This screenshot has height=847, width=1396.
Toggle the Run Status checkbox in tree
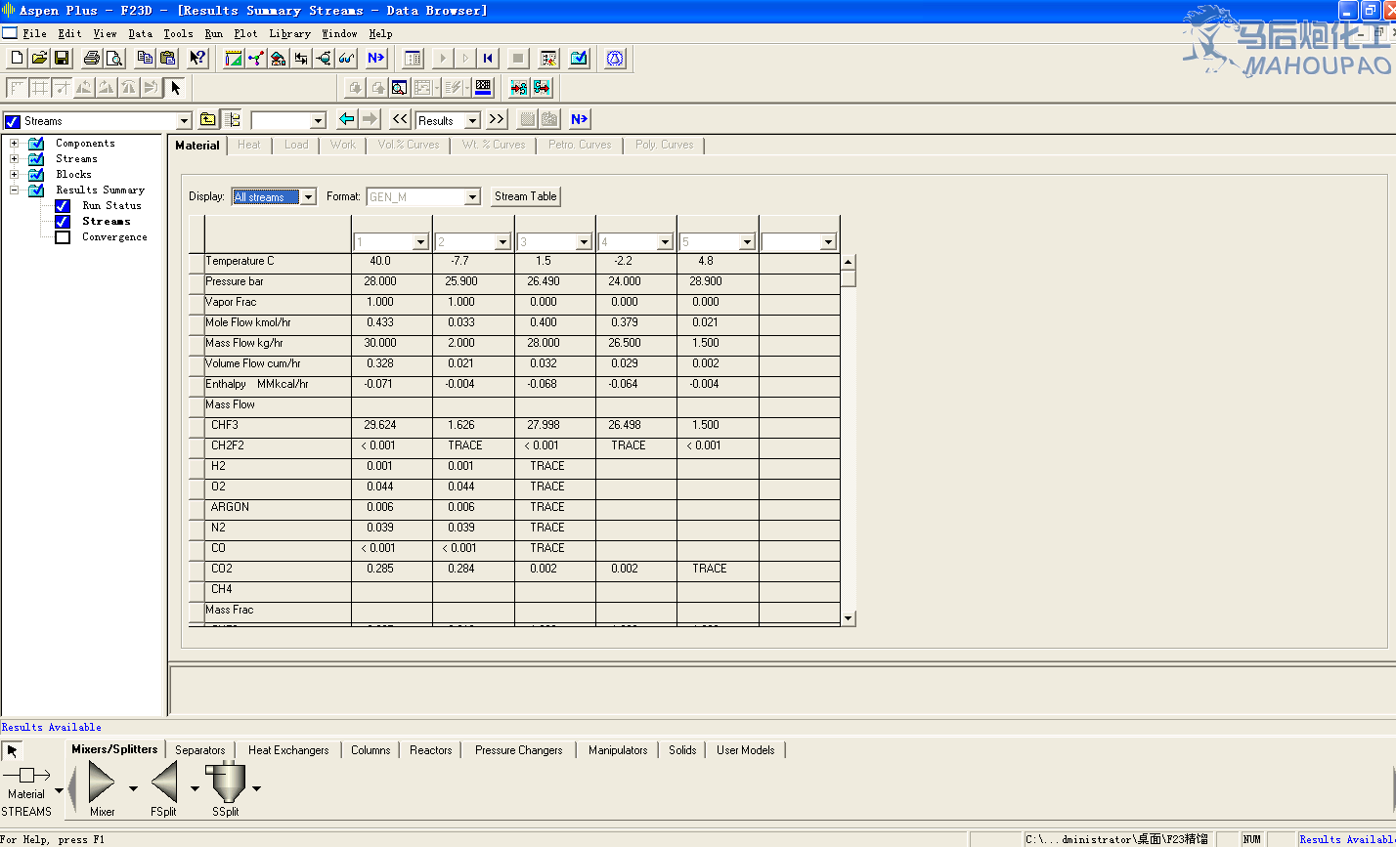click(63, 206)
